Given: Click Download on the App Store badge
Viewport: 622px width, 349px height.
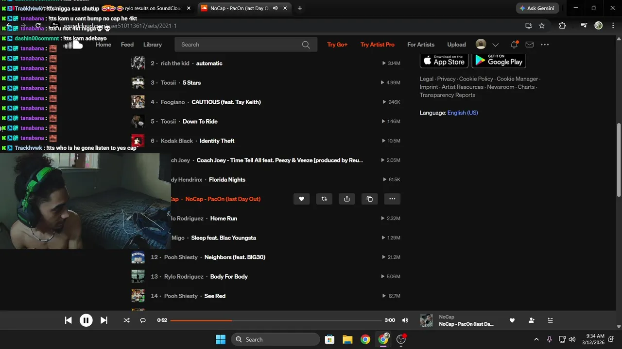Looking at the screenshot, I should [444, 60].
